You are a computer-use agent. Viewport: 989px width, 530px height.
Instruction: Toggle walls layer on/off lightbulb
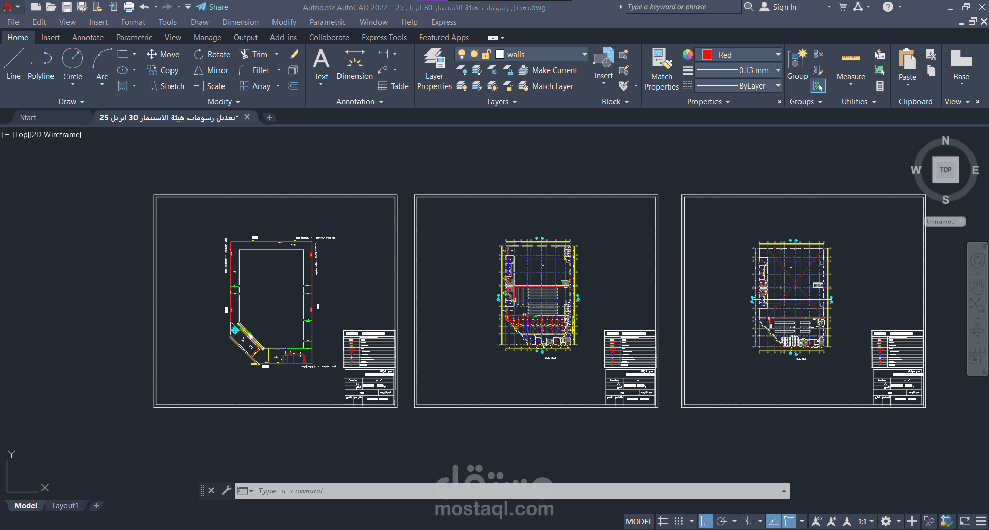(x=462, y=54)
